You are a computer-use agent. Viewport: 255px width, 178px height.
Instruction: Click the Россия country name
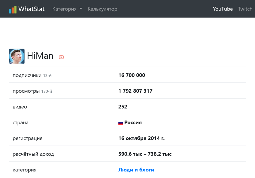pyautogui.click(x=133, y=123)
